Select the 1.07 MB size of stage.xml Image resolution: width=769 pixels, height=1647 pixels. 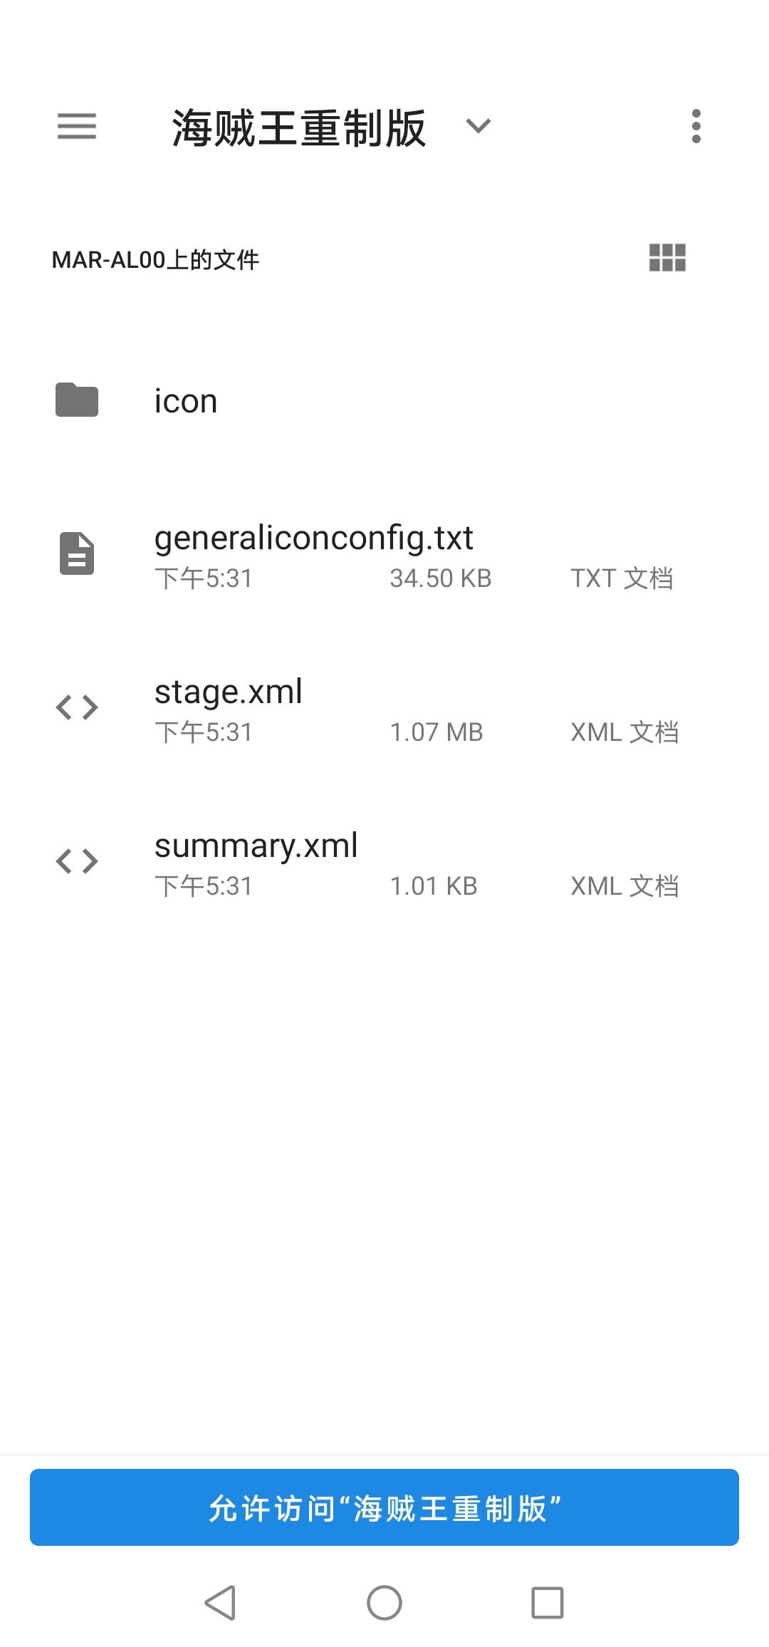[x=436, y=732]
